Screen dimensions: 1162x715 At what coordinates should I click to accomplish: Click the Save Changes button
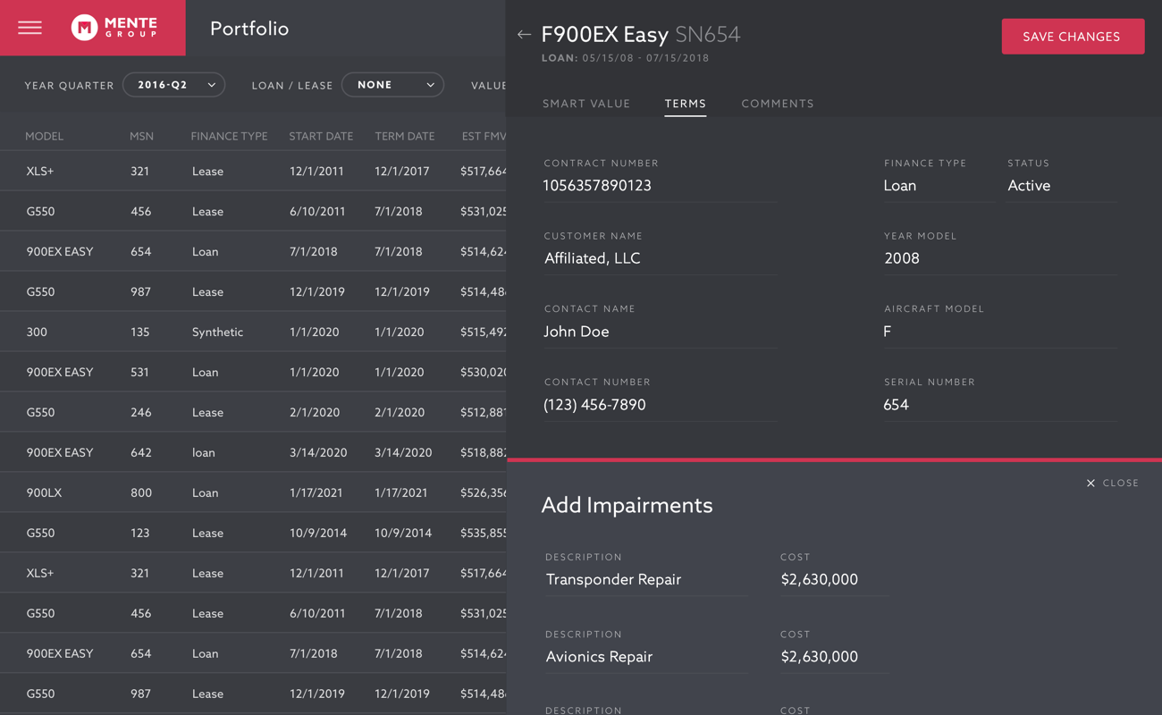[1072, 37]
